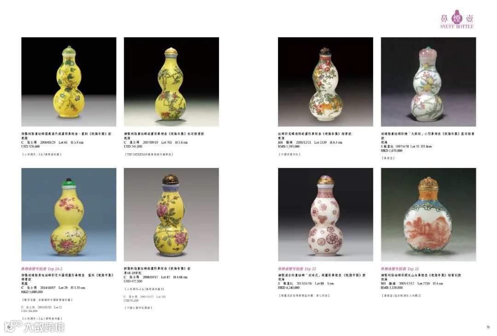Open the yellow gourd bottle photo on blue background
This screenshot has height=336, width=497.
click(x=69, y=215)
